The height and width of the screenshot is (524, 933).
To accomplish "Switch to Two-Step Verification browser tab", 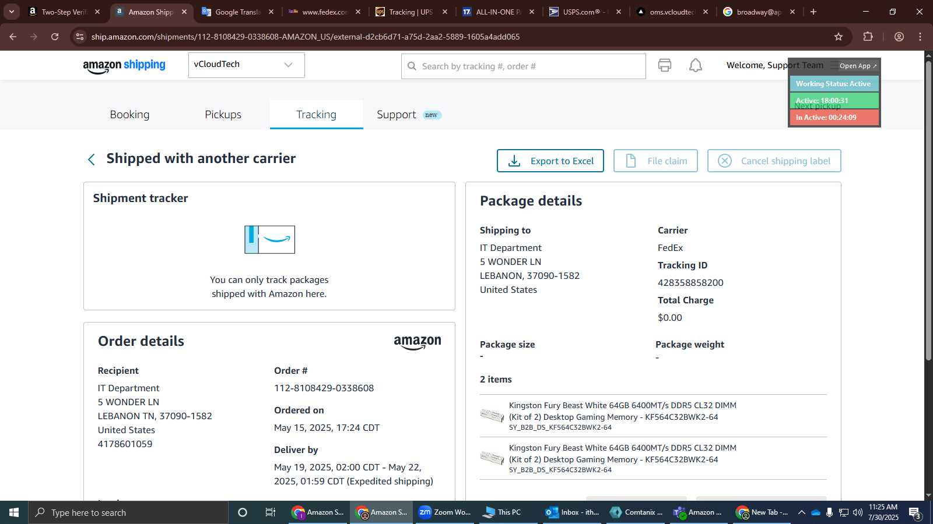I will pos(64,12).
